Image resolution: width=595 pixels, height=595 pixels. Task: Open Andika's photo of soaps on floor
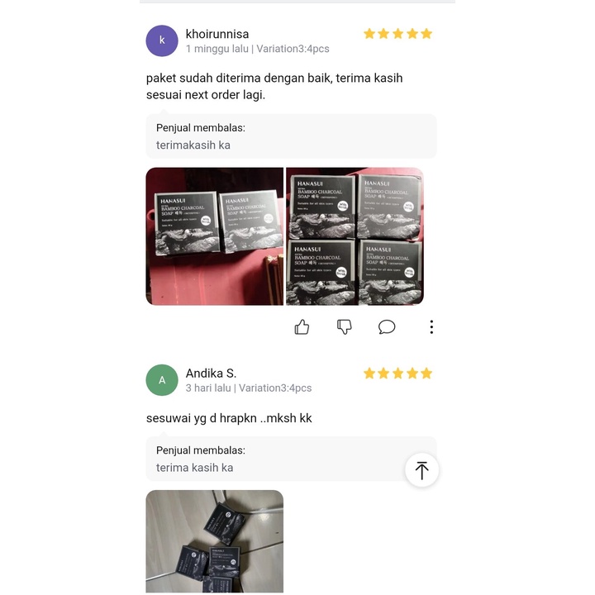[x=214, y=541]
